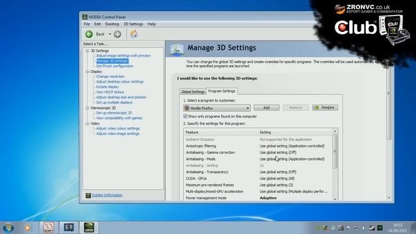Open the File menu
This screenshot has width=416, height=234.
coord(86,24)
